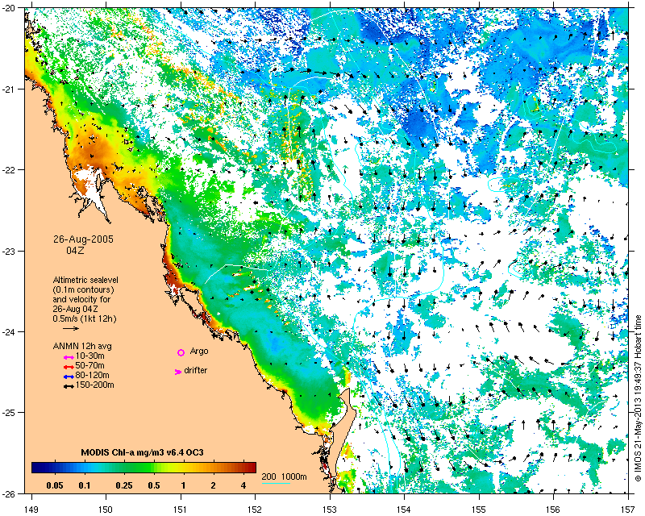Click longitude axis label 151
645x516 pixels.
coord(181,510)
